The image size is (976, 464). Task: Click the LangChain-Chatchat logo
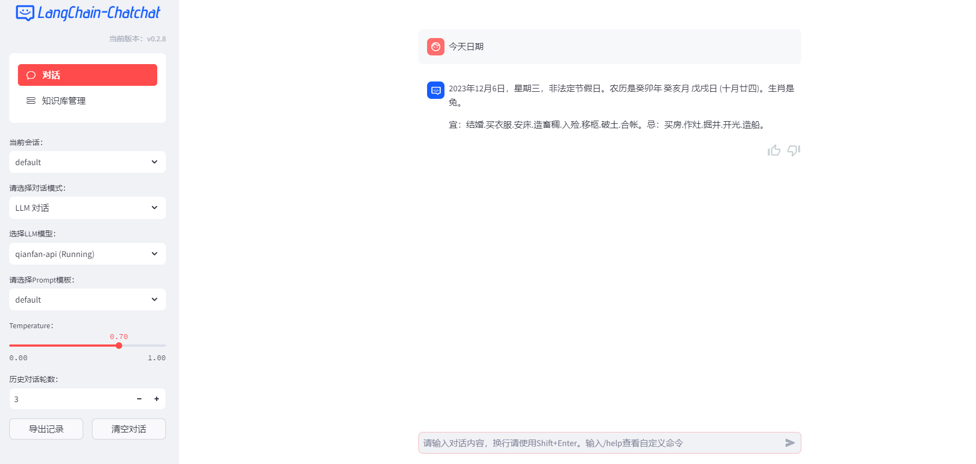[88, 13]
